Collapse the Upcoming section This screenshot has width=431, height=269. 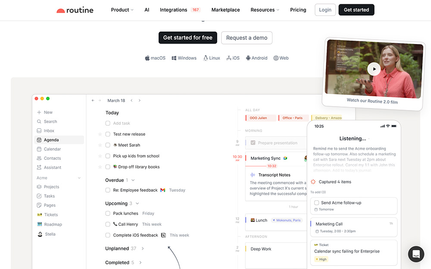click(x=137, y=203)
